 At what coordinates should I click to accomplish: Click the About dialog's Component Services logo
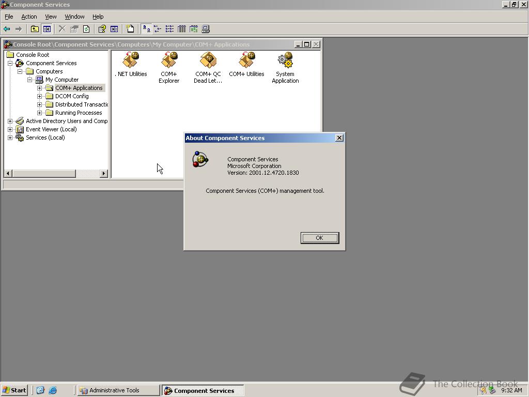(x=200, y=159)
